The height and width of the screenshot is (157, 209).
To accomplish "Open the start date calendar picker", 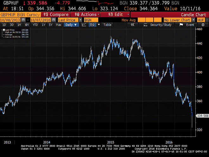I will [23, 20].
